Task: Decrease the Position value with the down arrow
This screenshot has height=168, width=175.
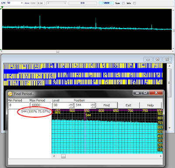Action: click(93, 107)
